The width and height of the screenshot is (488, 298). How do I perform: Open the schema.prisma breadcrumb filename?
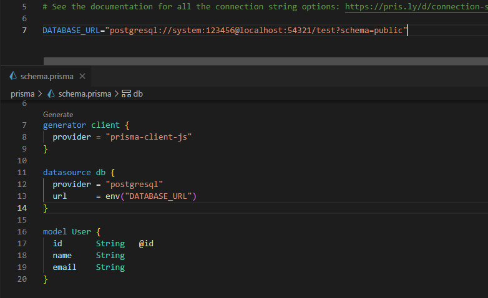coord(84,94)
